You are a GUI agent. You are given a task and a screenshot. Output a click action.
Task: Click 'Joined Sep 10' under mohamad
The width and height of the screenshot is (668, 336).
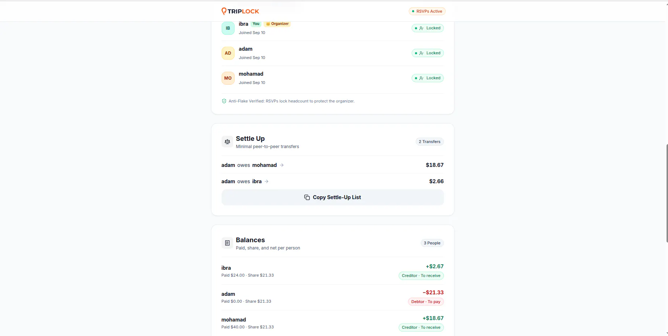point(252,83)
